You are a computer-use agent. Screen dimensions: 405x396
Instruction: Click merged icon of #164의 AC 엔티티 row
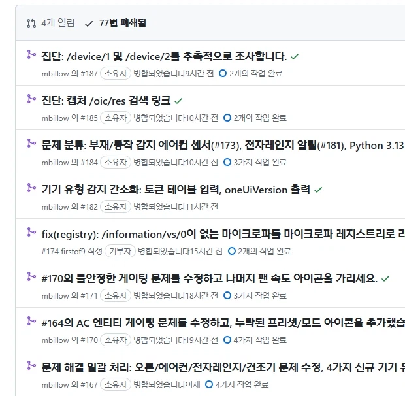click(31, 321)
